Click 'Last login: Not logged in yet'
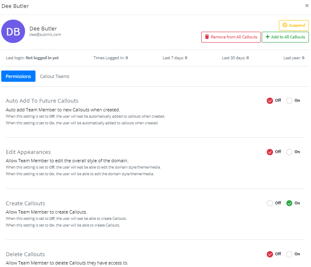Viewport: 311px width, 267px height. [32, 58]
